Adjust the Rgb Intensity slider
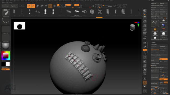170x95 pixels. tap(65, 7)
